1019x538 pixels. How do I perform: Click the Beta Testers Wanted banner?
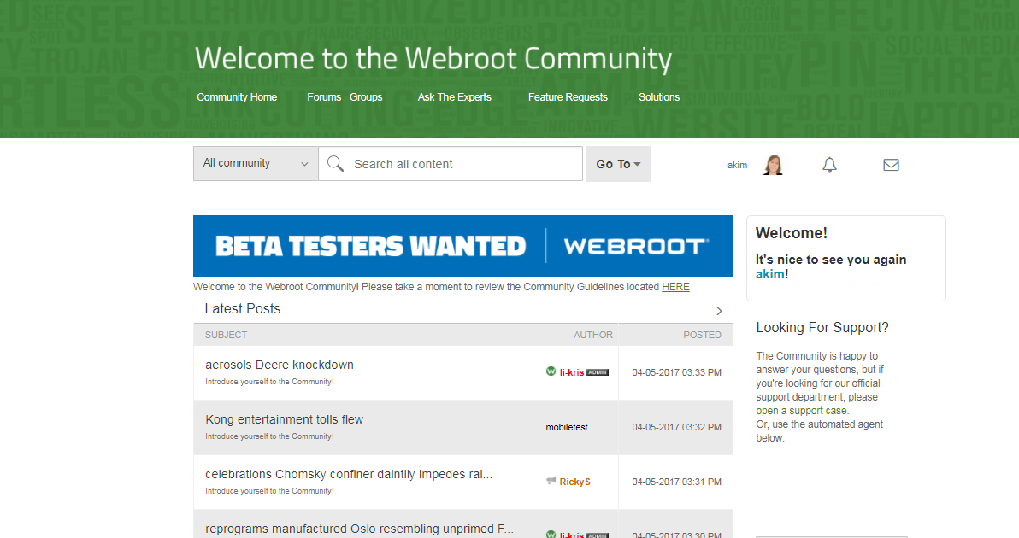tap(463, 246)
